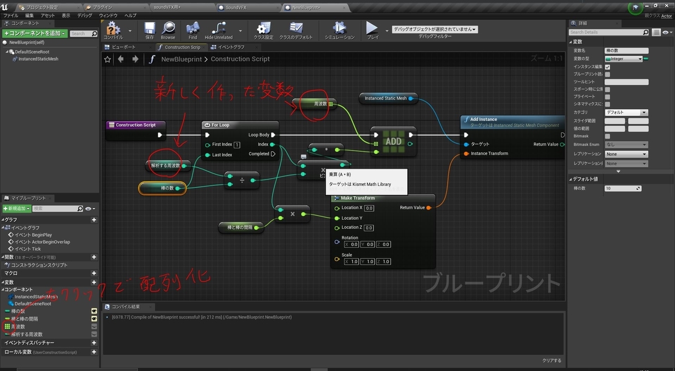Open the レプリケーション None dropdown
The width and height of the screenshot is (675, 371).
[626, 154]
